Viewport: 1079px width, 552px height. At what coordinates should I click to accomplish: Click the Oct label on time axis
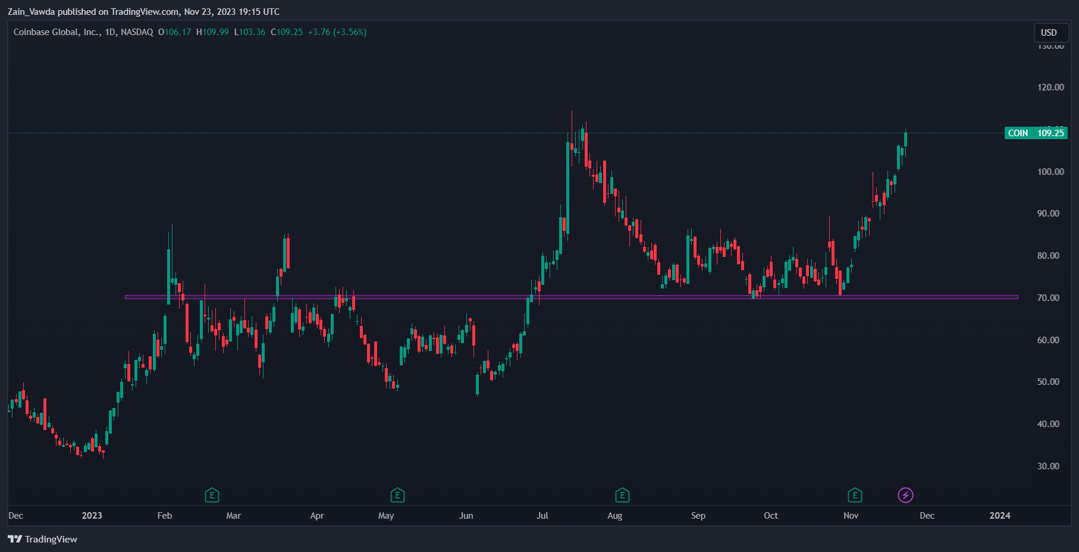771,516
